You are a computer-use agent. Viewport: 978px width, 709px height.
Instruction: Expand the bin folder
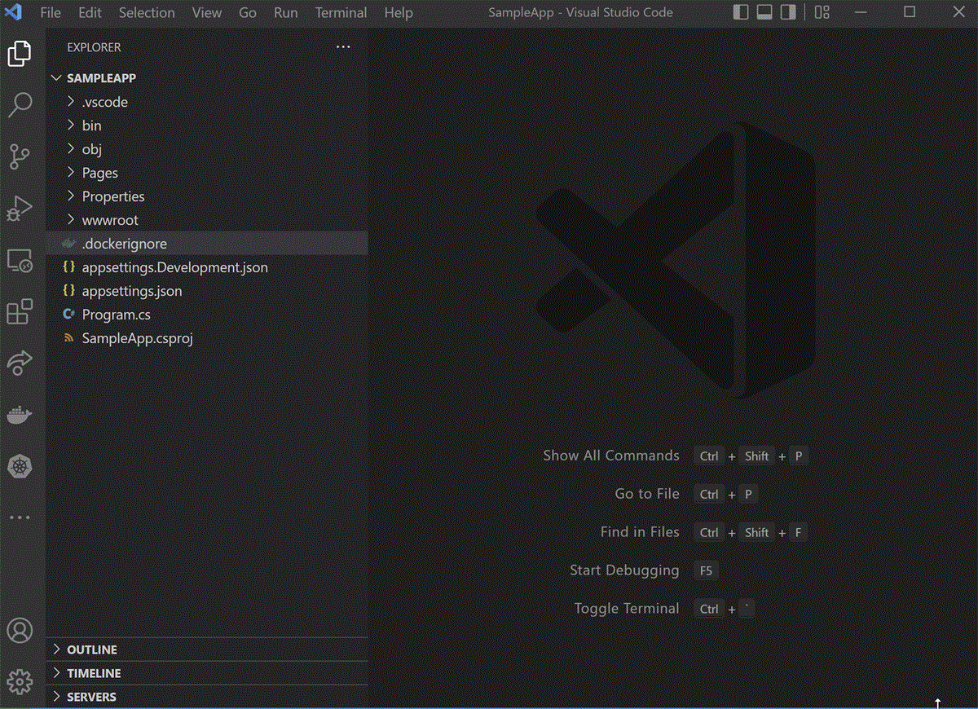coord(206,126)
